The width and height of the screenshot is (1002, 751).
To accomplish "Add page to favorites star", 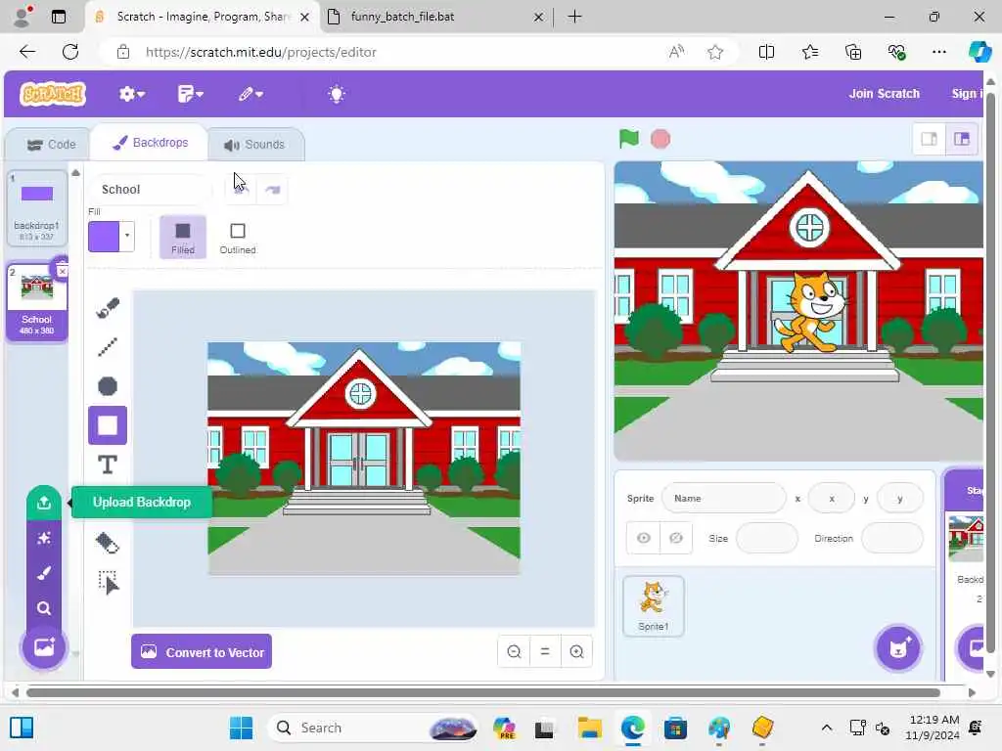I will coord(715,53).
